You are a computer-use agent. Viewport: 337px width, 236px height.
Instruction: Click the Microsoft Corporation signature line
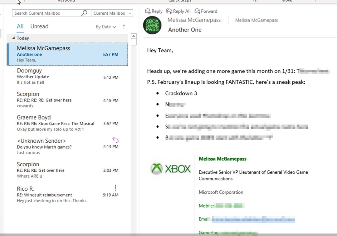coord(221,192)
